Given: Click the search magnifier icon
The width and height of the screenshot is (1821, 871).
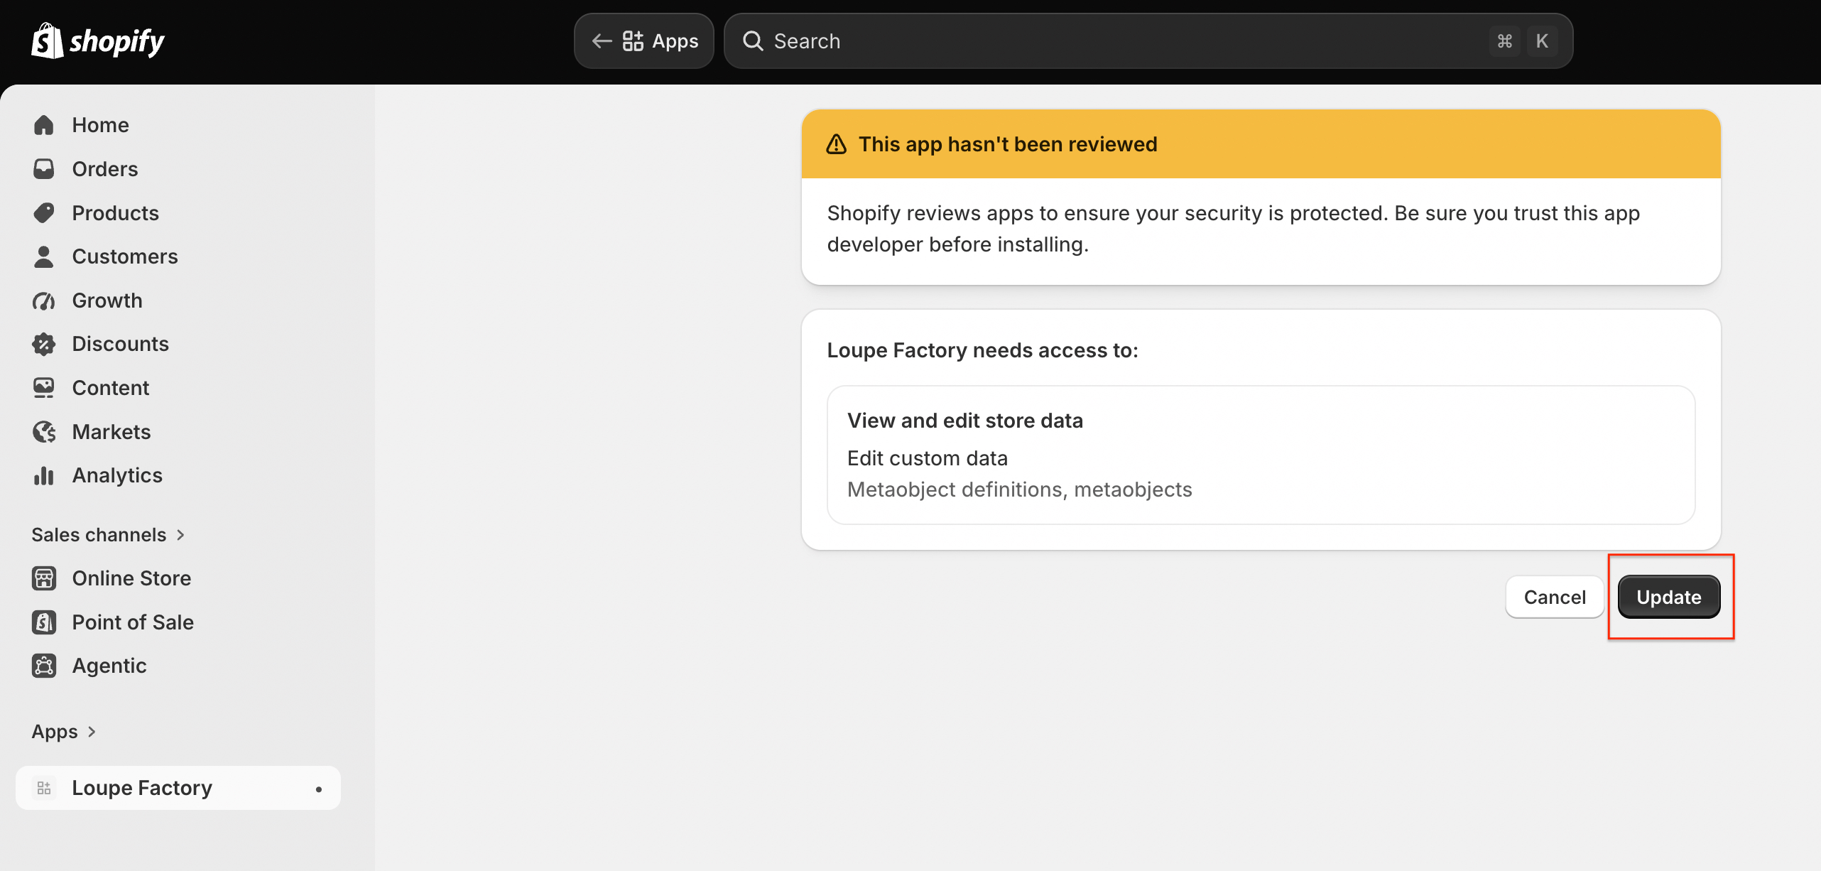Looking at the screenshot, I should [753, 41].
